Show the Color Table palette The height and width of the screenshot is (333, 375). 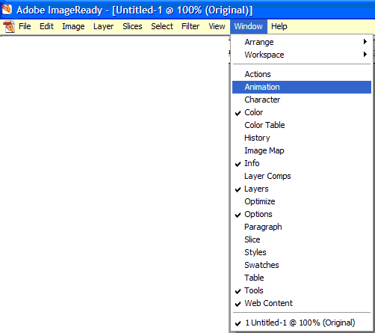click(302, 125)
